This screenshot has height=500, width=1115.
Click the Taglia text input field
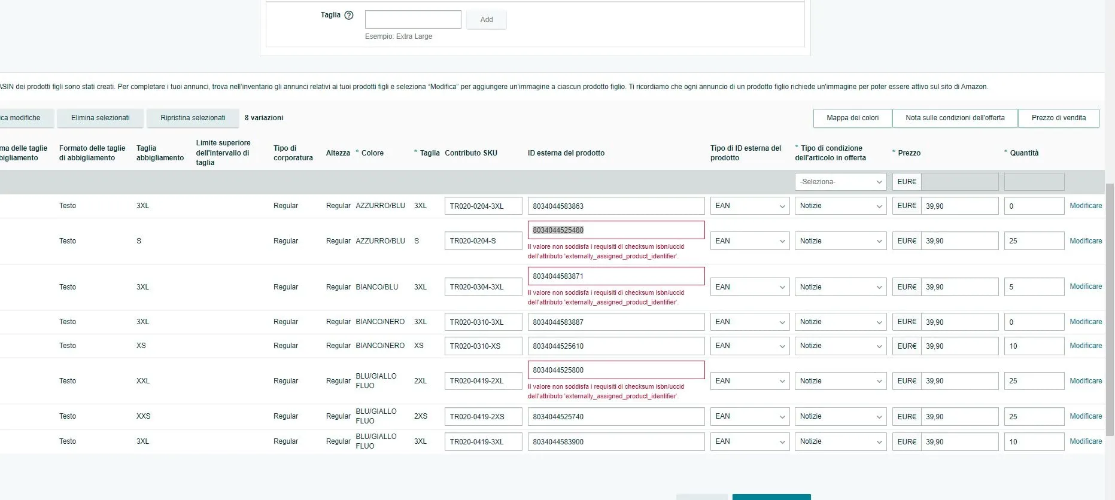pos(413,20)
